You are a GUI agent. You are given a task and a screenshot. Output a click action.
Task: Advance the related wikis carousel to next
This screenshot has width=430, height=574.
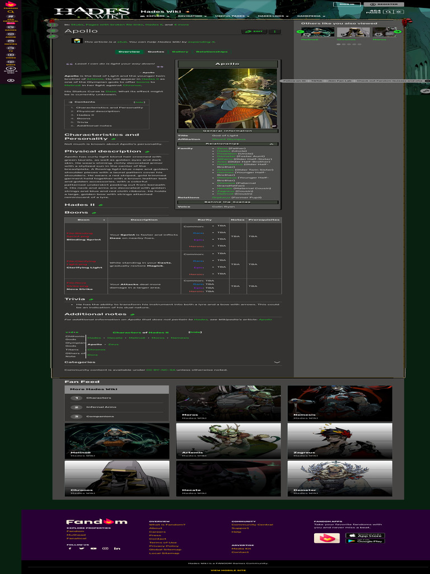click(398, 32)
